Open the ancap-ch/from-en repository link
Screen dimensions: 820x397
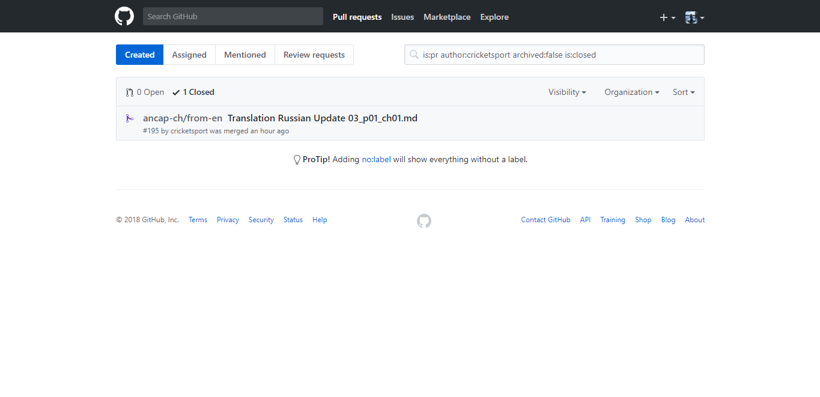(183, 118)
